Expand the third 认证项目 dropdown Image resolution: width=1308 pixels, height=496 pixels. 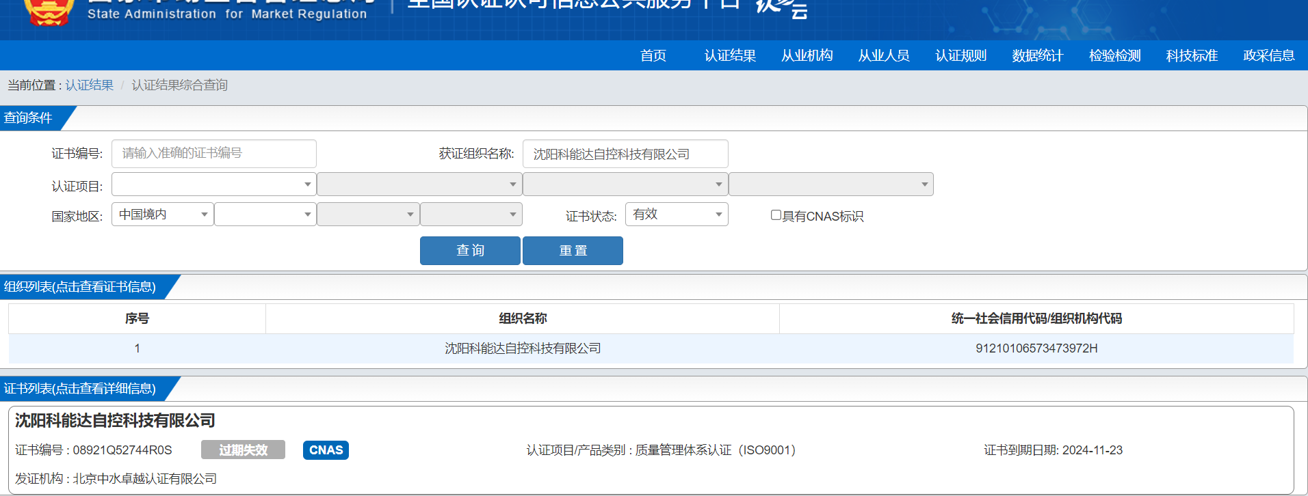click(625, 184)
